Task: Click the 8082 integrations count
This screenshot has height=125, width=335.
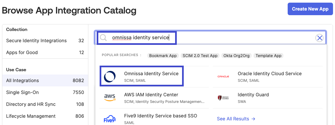Action: (78, 80)
